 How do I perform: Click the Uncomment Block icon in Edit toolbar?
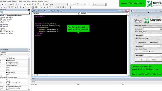pos(20,7)
